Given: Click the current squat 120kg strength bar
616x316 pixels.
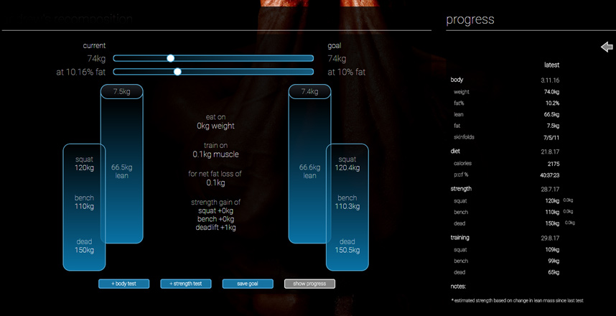Looking at the screenshot, I should click(84, 162).
